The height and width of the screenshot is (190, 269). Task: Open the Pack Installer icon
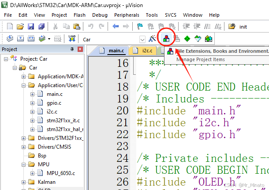[209, 39]
